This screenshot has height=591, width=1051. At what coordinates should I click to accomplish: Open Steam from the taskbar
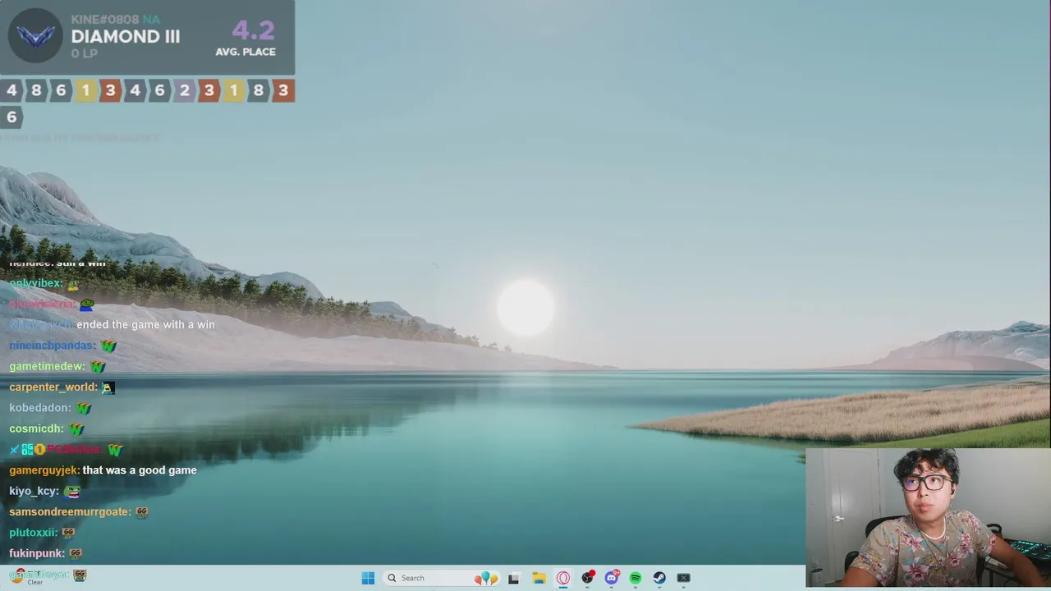click(659, 578)
